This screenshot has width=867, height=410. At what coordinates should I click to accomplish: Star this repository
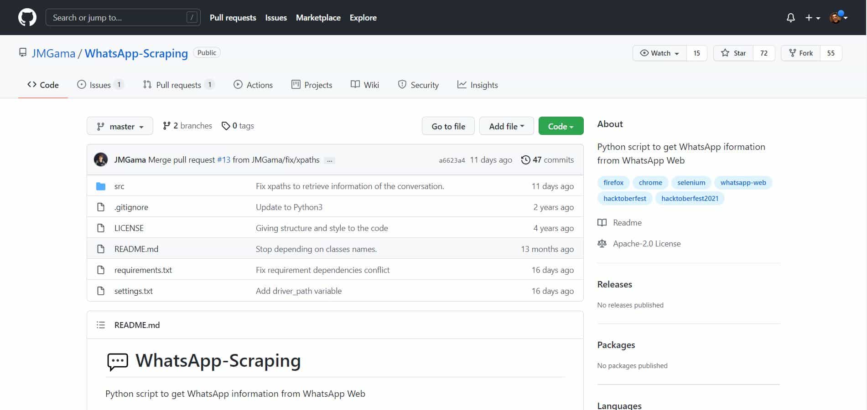tap(733, 53)
